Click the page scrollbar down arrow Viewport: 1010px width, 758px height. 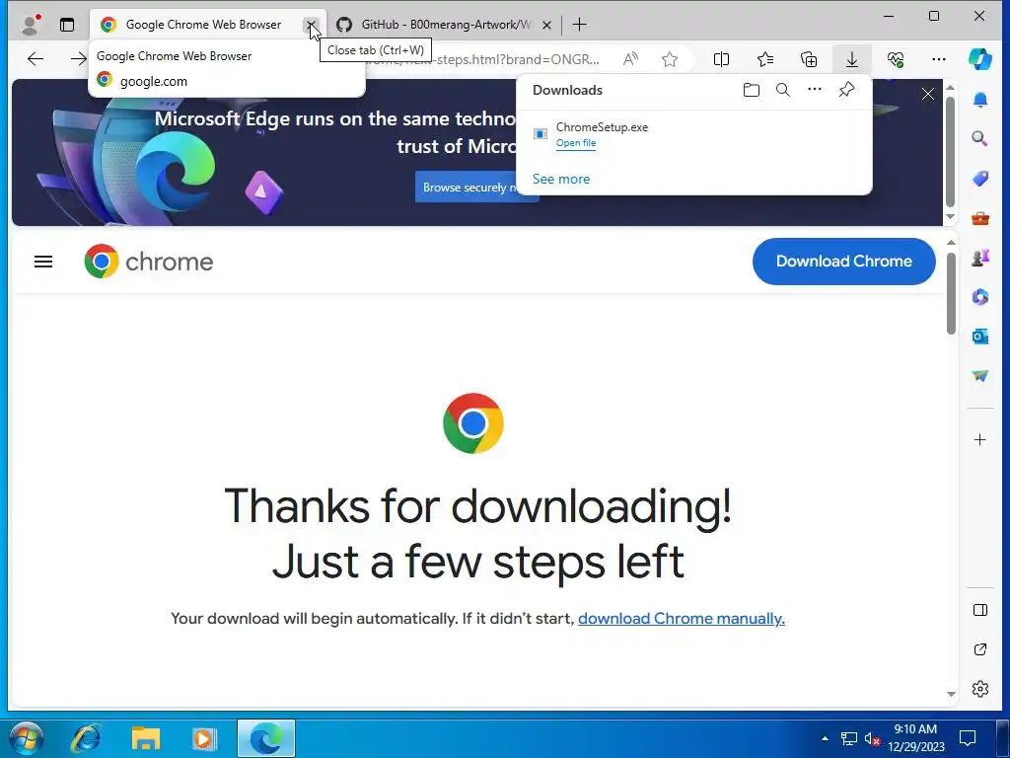952,694
